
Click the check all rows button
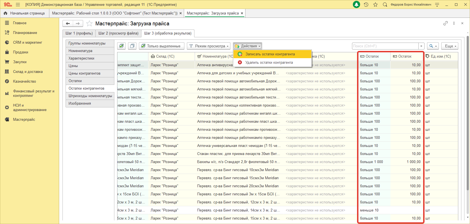pyautogui.click(x=121, y=46)
